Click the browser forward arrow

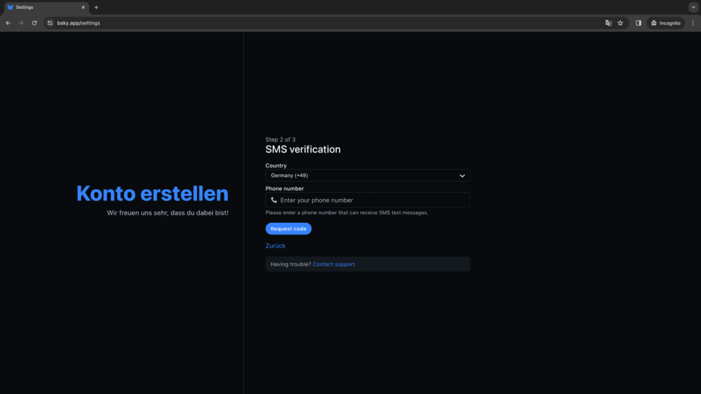pos(21,23)
